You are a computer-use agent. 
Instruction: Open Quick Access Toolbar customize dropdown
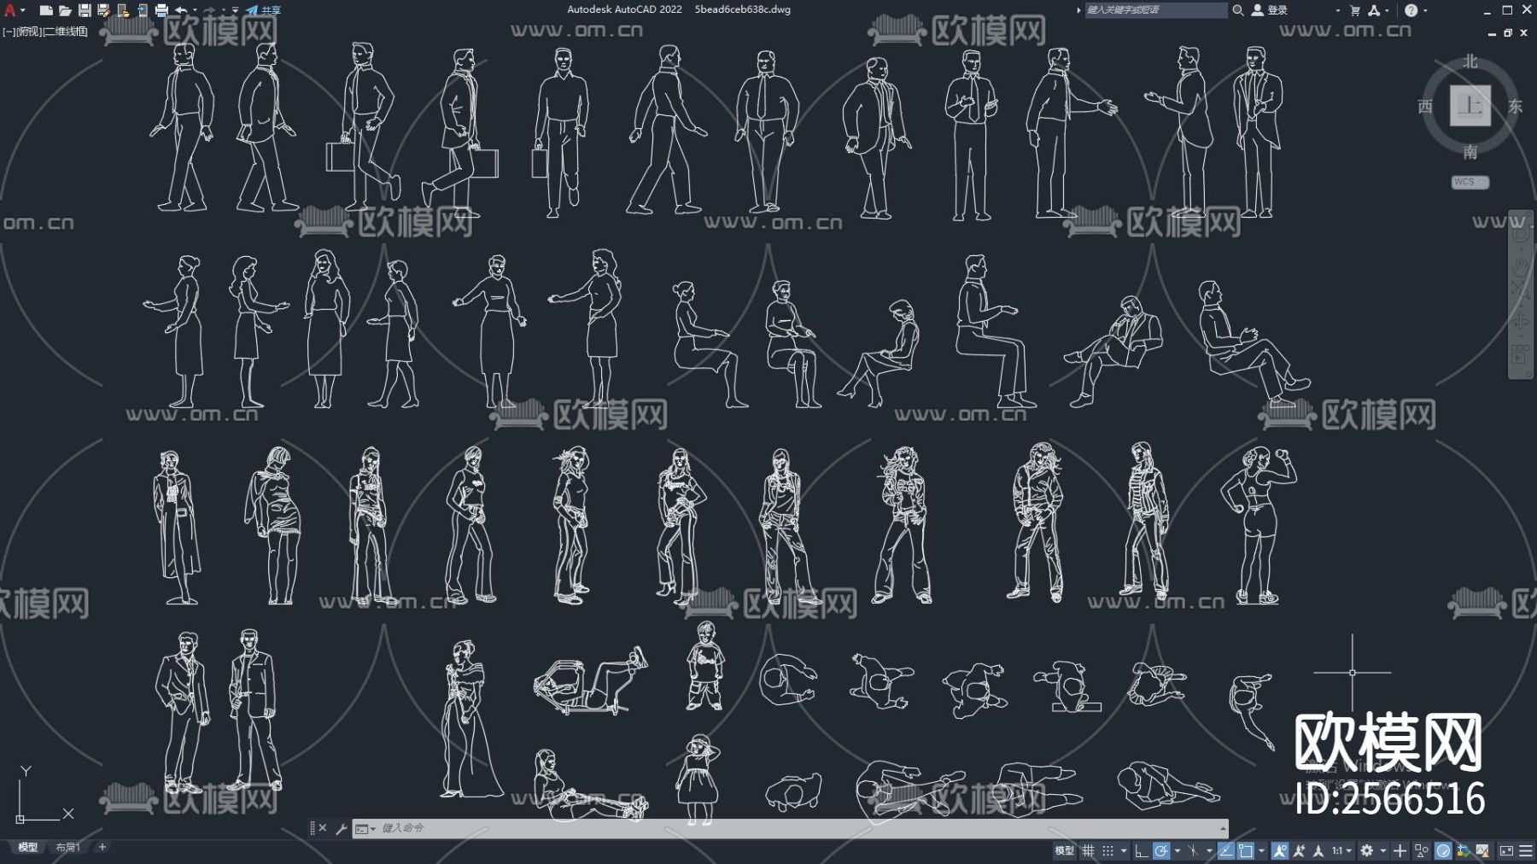point(236,10)
